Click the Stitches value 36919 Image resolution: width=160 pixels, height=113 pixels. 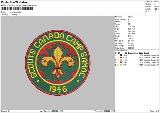[x=156, y=2]
